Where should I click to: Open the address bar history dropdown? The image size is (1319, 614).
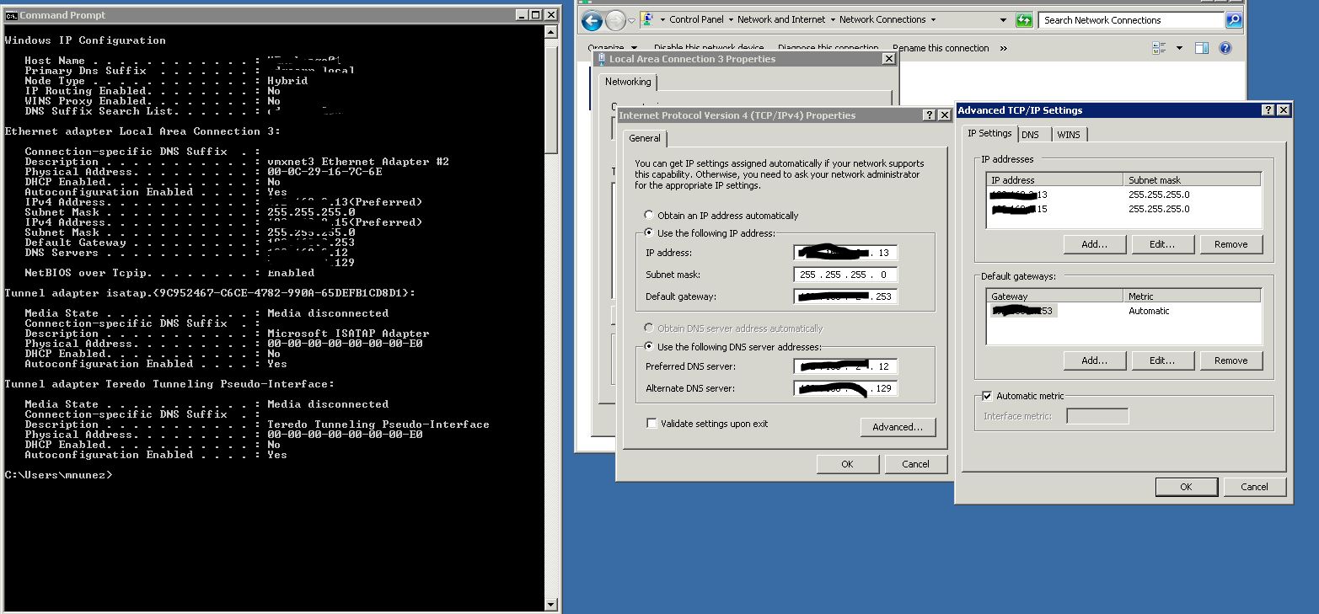pos(1004,20)
